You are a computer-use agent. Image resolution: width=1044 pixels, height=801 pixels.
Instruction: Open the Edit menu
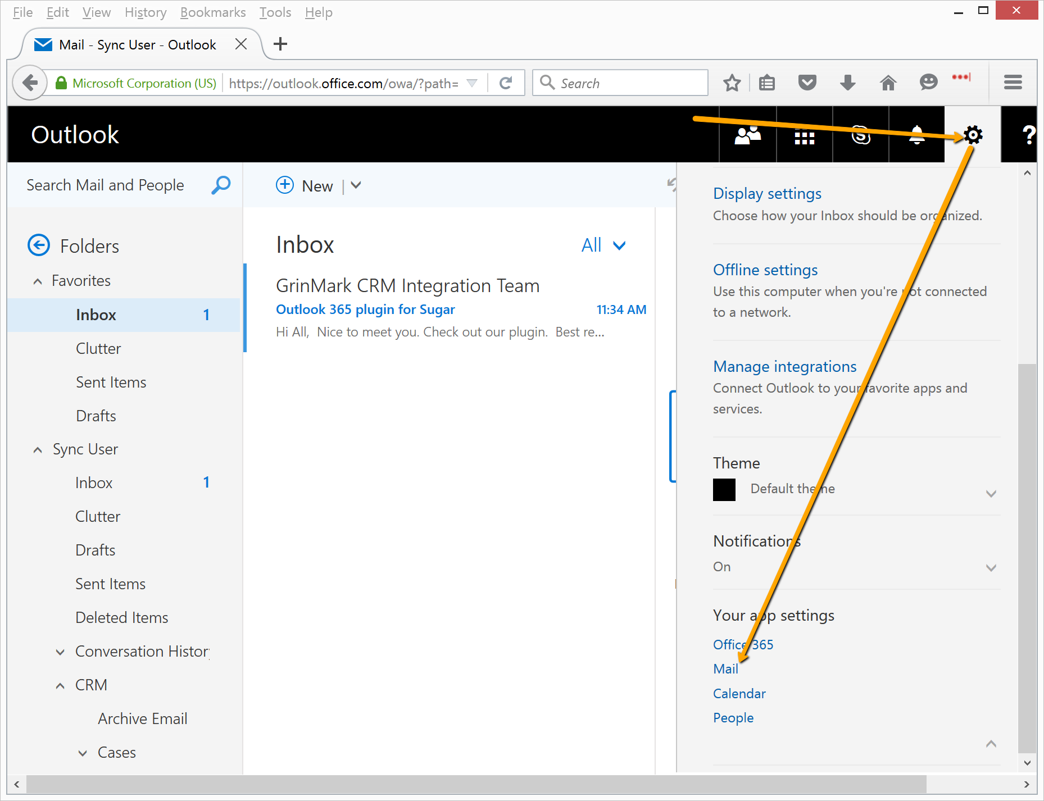click(x=57, y=12)
